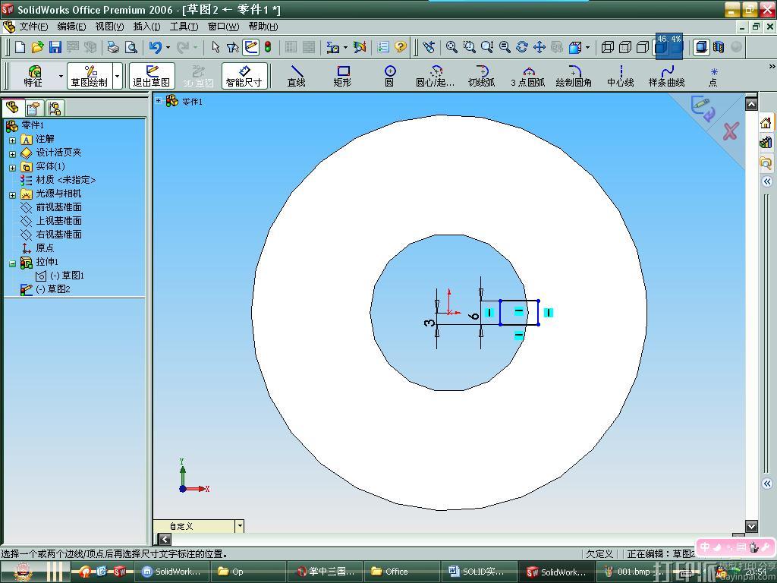Click the vertical scrollbar down arrow
The image size is (777, 583).
pos(751,526)
